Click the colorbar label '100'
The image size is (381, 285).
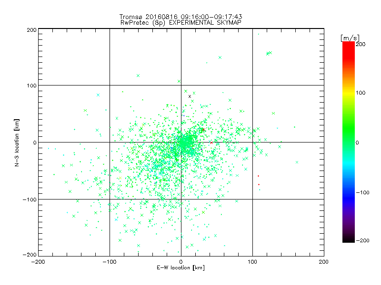coord(361,93)
